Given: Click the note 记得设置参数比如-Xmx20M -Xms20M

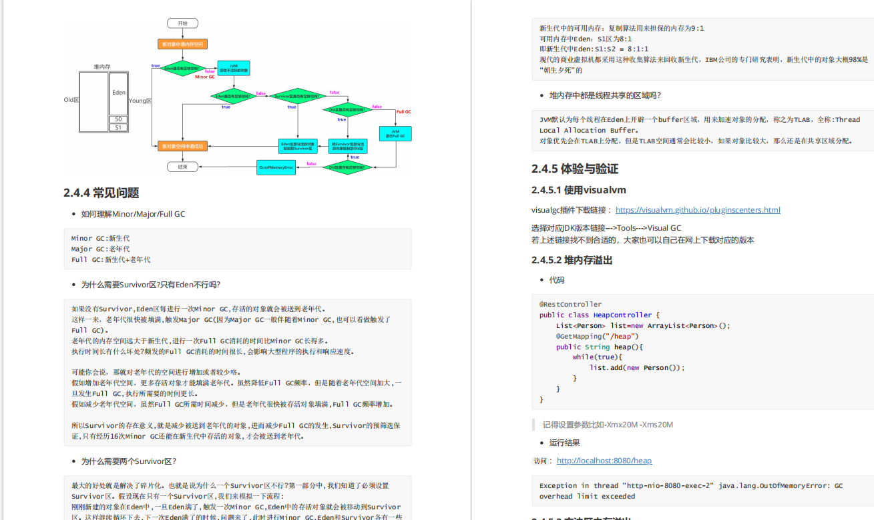Looking at the screenshot, I should tap(608, 425).
